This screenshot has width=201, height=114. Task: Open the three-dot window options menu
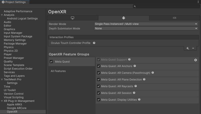coord(198,2)
